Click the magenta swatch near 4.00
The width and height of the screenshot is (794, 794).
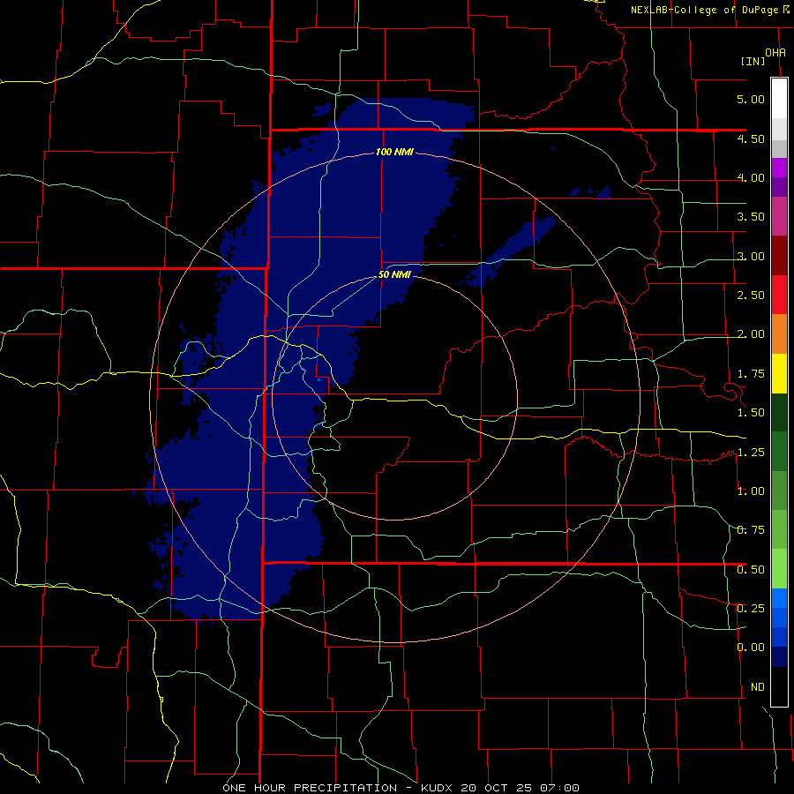(x=779, y=168)
